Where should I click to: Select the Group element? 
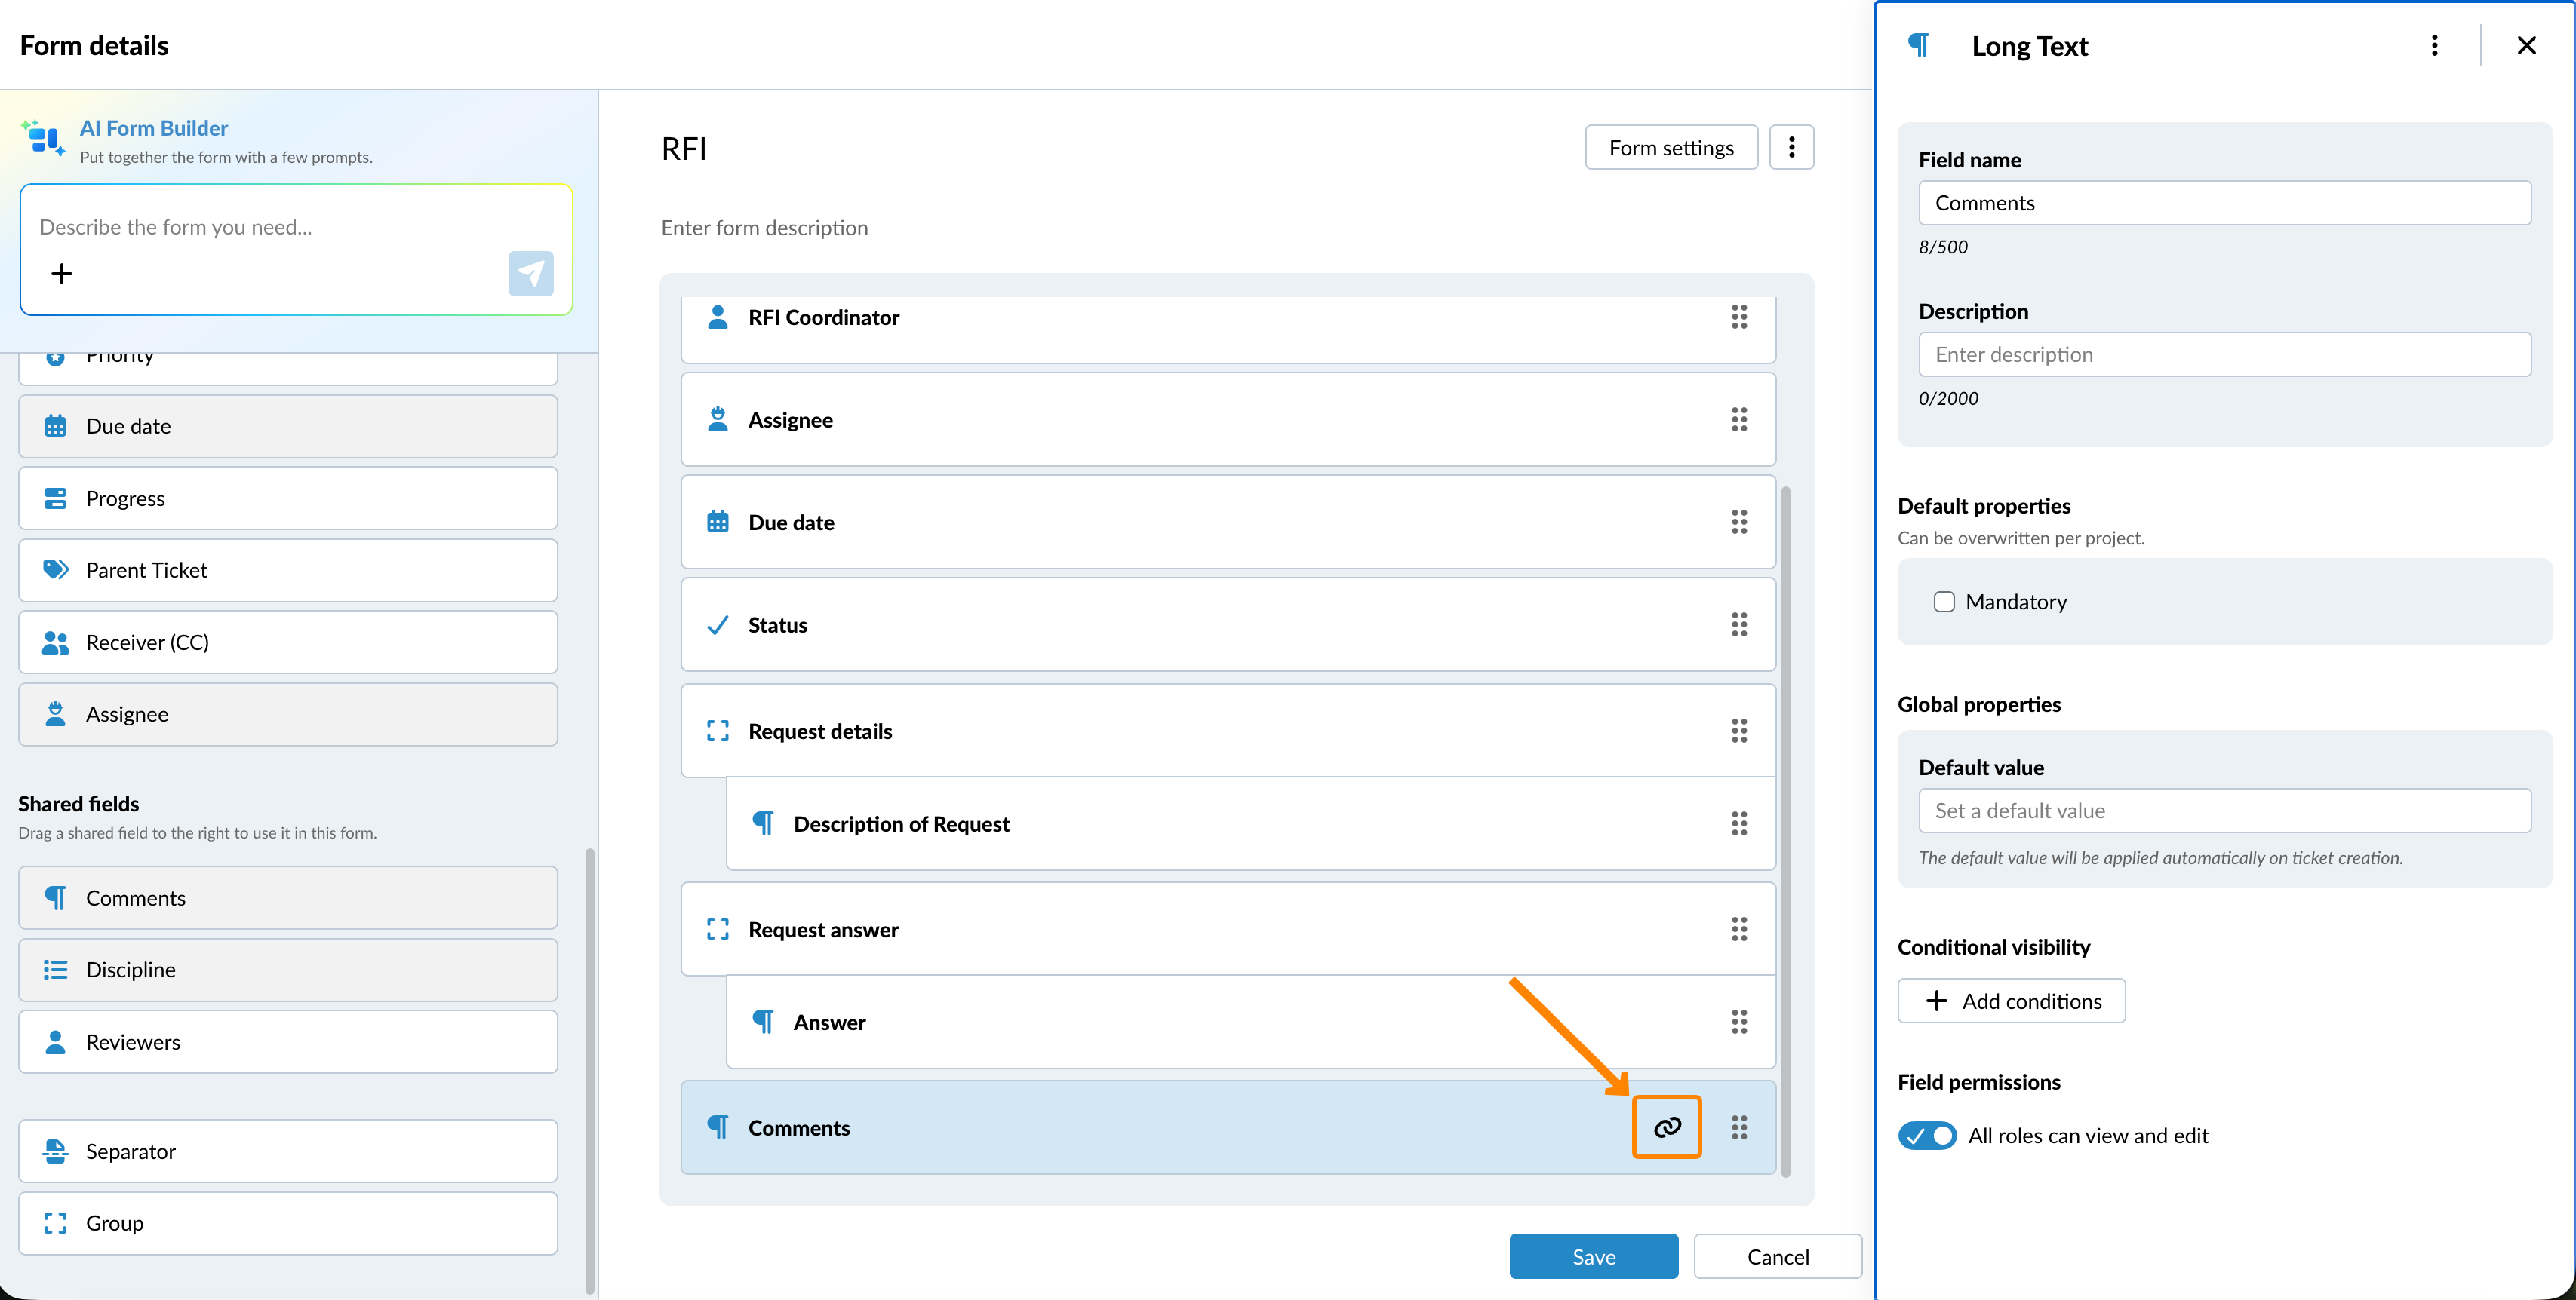click(288, 1223)
